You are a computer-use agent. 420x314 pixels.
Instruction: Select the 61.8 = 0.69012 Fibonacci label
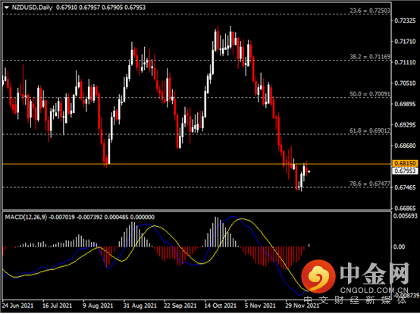[x=370, y=130]
